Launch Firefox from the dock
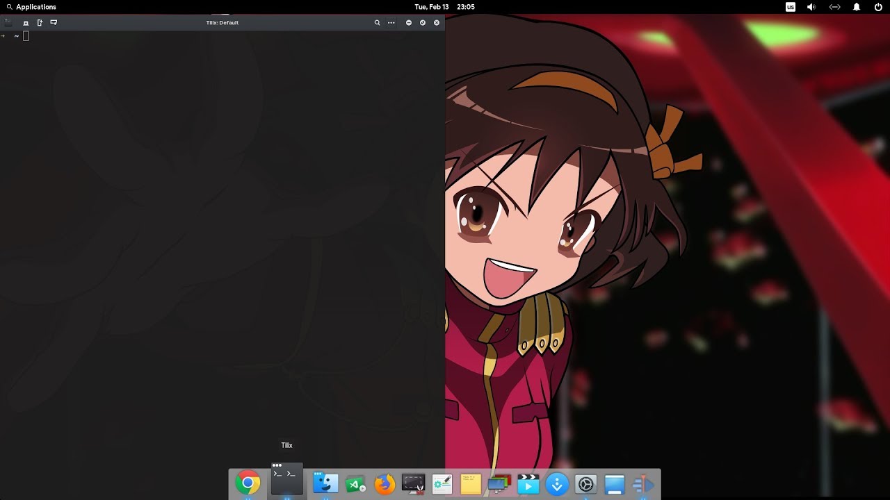This screenshot has width=890, height=500. pyautogui.click(x=385, y=484)
